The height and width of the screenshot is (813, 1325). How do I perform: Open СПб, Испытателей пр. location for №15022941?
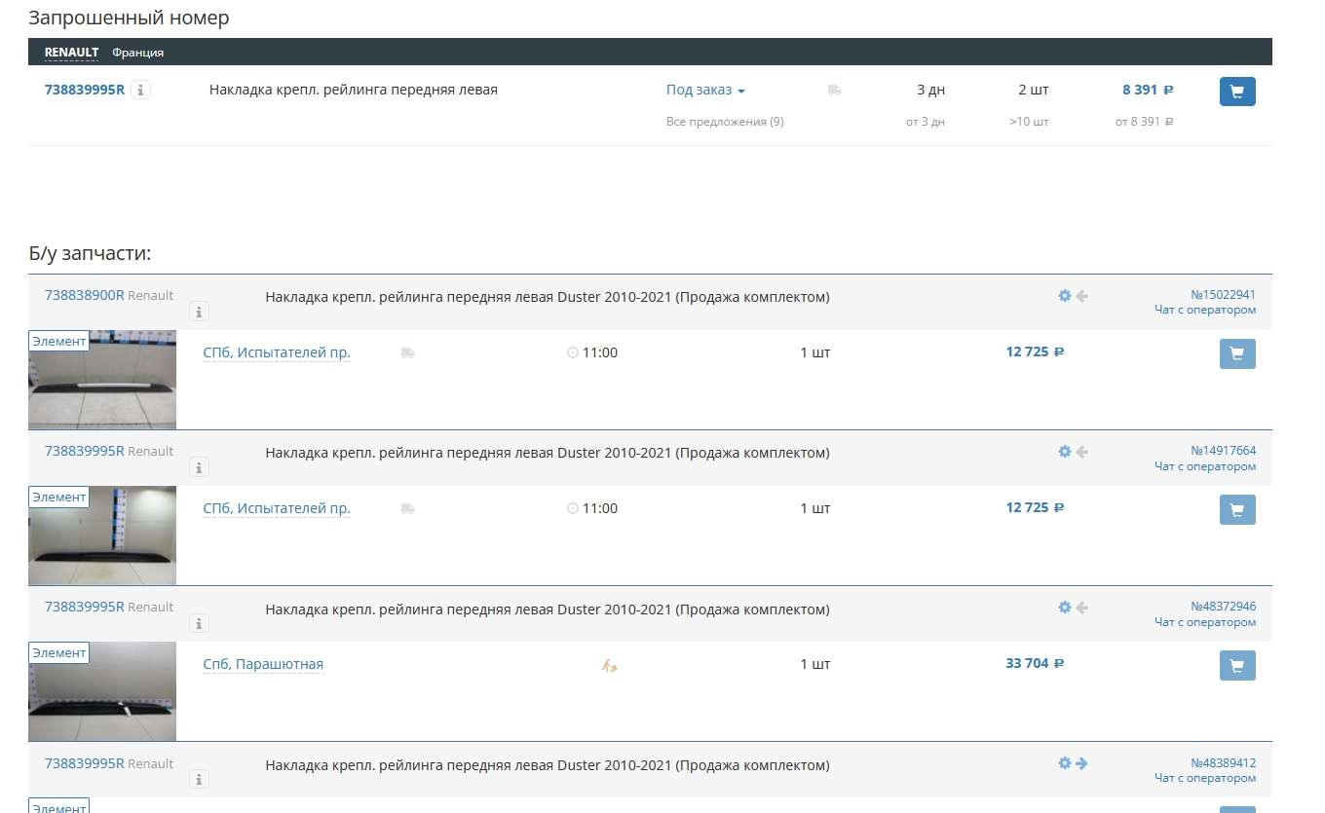coord(277,352)
